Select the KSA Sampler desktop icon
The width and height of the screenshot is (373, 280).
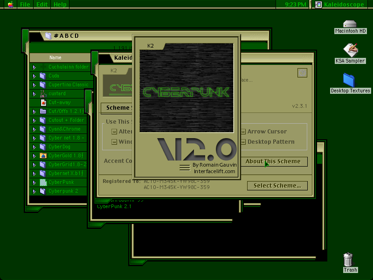click(x=351, y=50)
